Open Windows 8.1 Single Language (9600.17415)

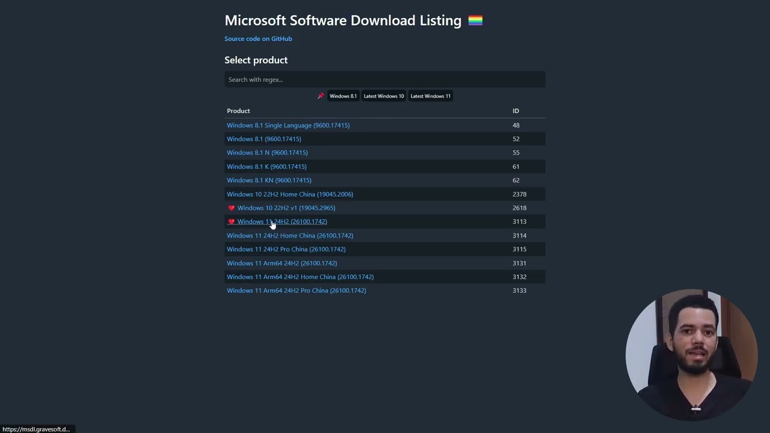tap(288, 125)
